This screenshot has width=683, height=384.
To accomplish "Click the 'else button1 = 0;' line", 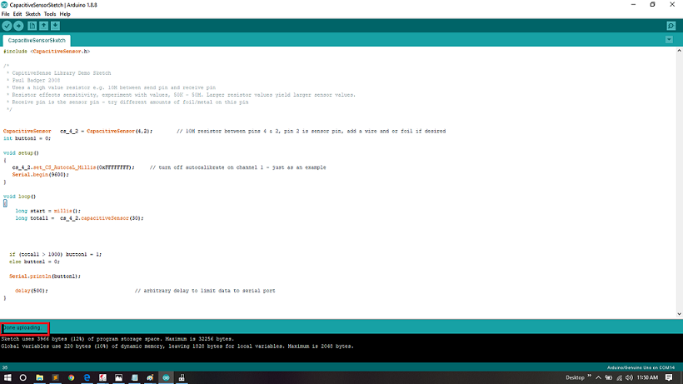I will (x=34, y=262).
